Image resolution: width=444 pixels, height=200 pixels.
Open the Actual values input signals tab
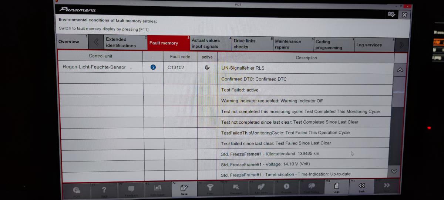pyautogui.click(x=206, y=43)
